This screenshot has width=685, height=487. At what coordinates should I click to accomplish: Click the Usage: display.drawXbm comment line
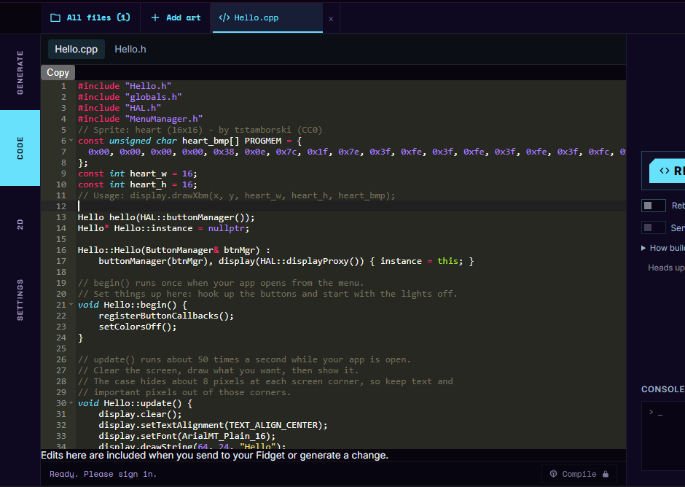pos(236,195)
